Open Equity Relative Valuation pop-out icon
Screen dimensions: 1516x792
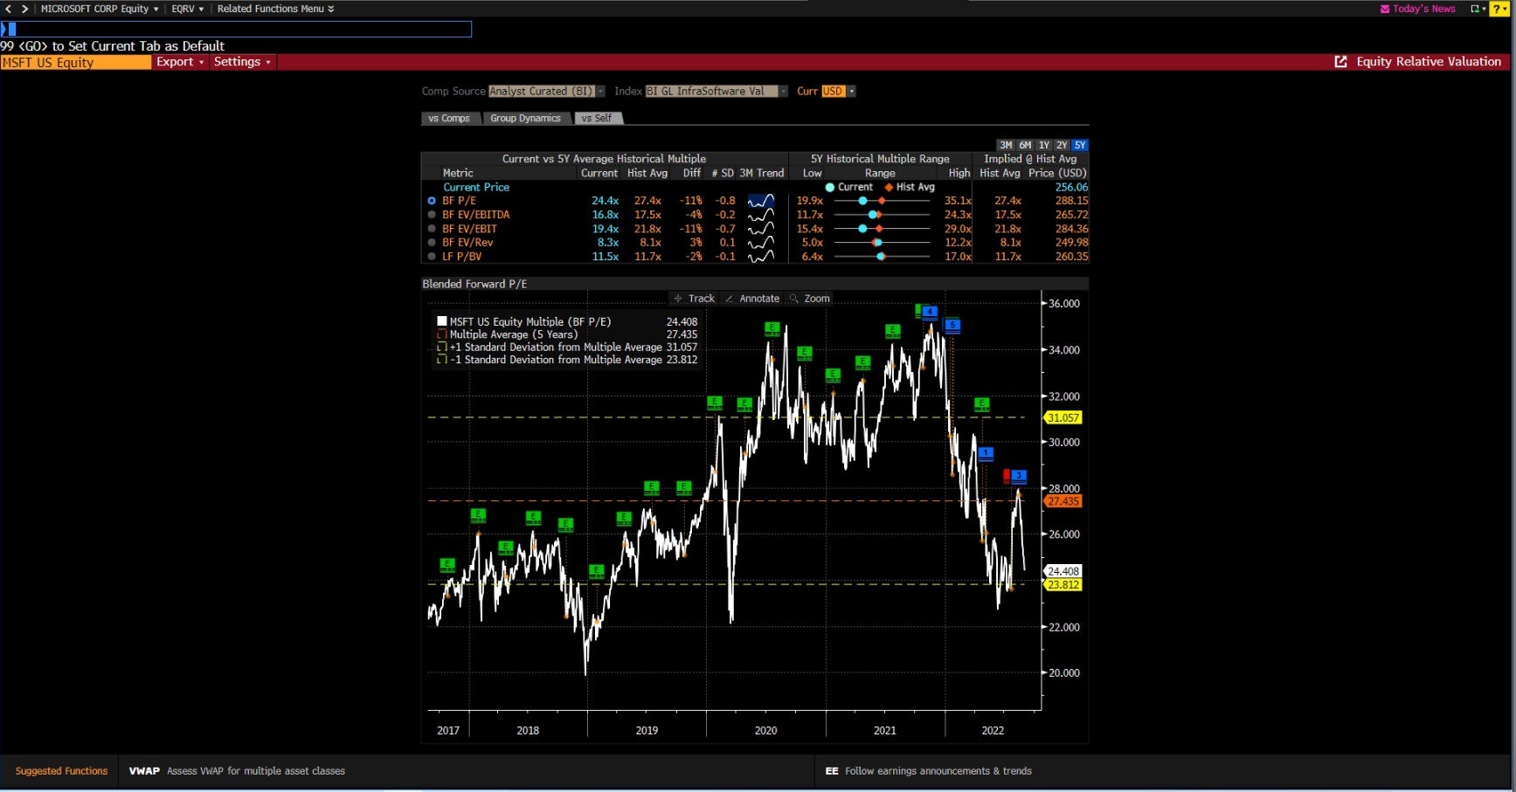click(1340, 62)
